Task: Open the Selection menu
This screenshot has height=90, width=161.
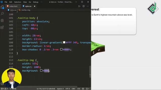Action: point(18,2)
